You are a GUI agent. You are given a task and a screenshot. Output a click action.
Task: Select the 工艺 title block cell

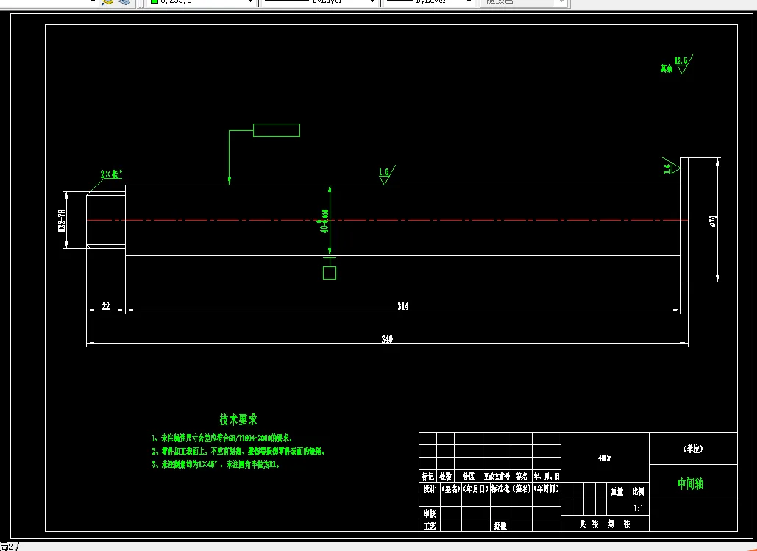430,526
